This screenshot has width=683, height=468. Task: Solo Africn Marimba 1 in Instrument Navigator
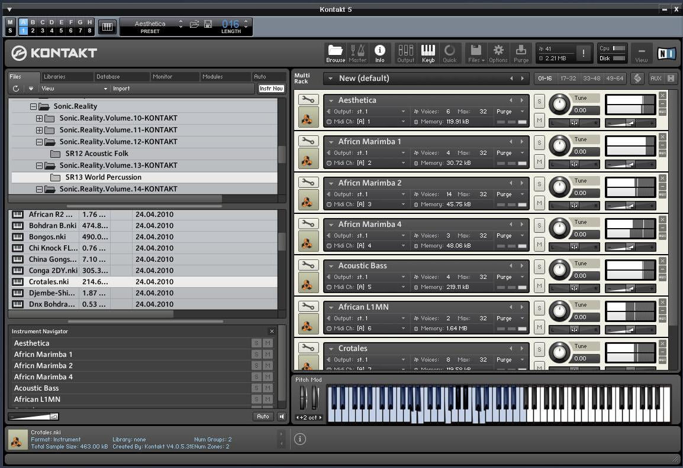point(256,355)
